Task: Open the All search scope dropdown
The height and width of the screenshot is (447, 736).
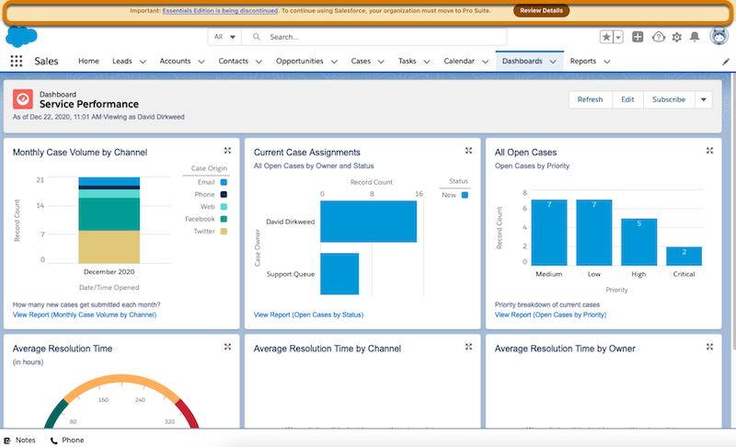Action: click(x=224, y=37)
